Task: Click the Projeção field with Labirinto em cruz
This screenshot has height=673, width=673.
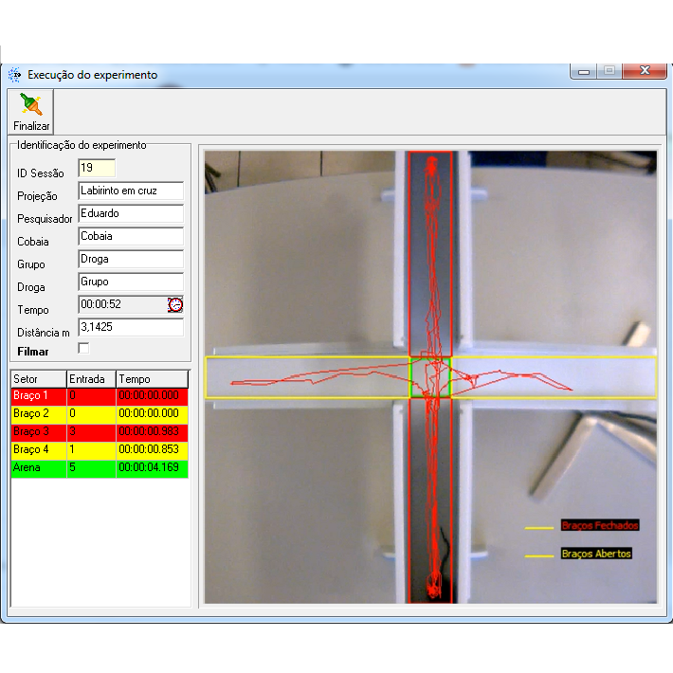Action: 130,191
